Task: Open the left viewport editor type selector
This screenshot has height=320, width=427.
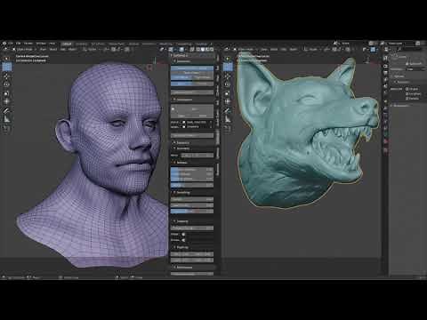Action: tap(6, 49)
